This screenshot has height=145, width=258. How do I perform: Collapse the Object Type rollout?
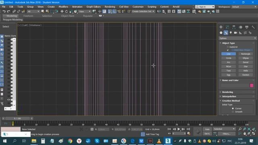point(237,43)
